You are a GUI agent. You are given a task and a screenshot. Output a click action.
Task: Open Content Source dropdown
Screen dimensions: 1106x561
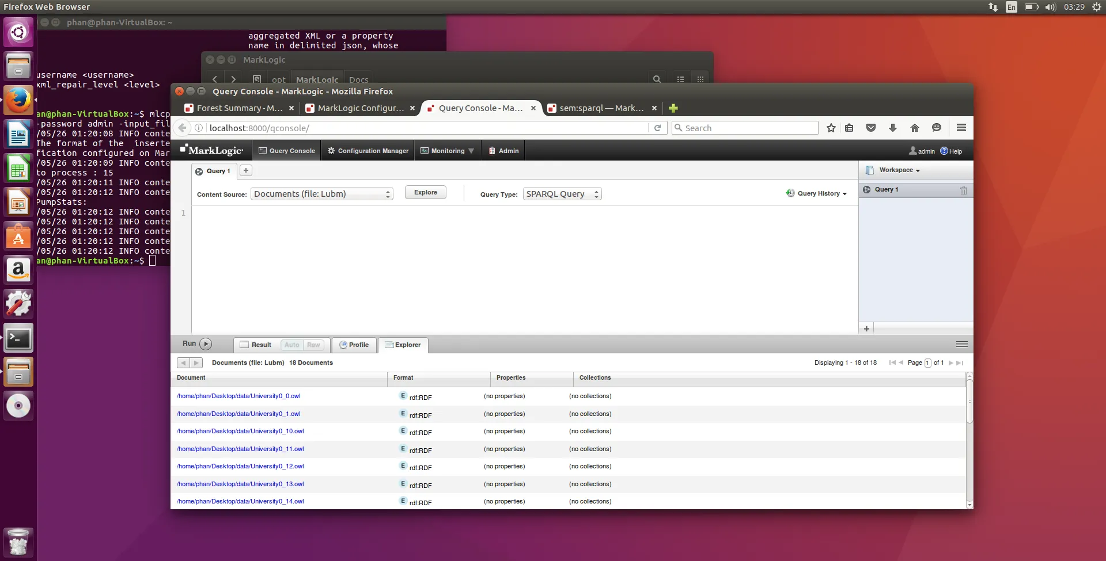(322, 194)
